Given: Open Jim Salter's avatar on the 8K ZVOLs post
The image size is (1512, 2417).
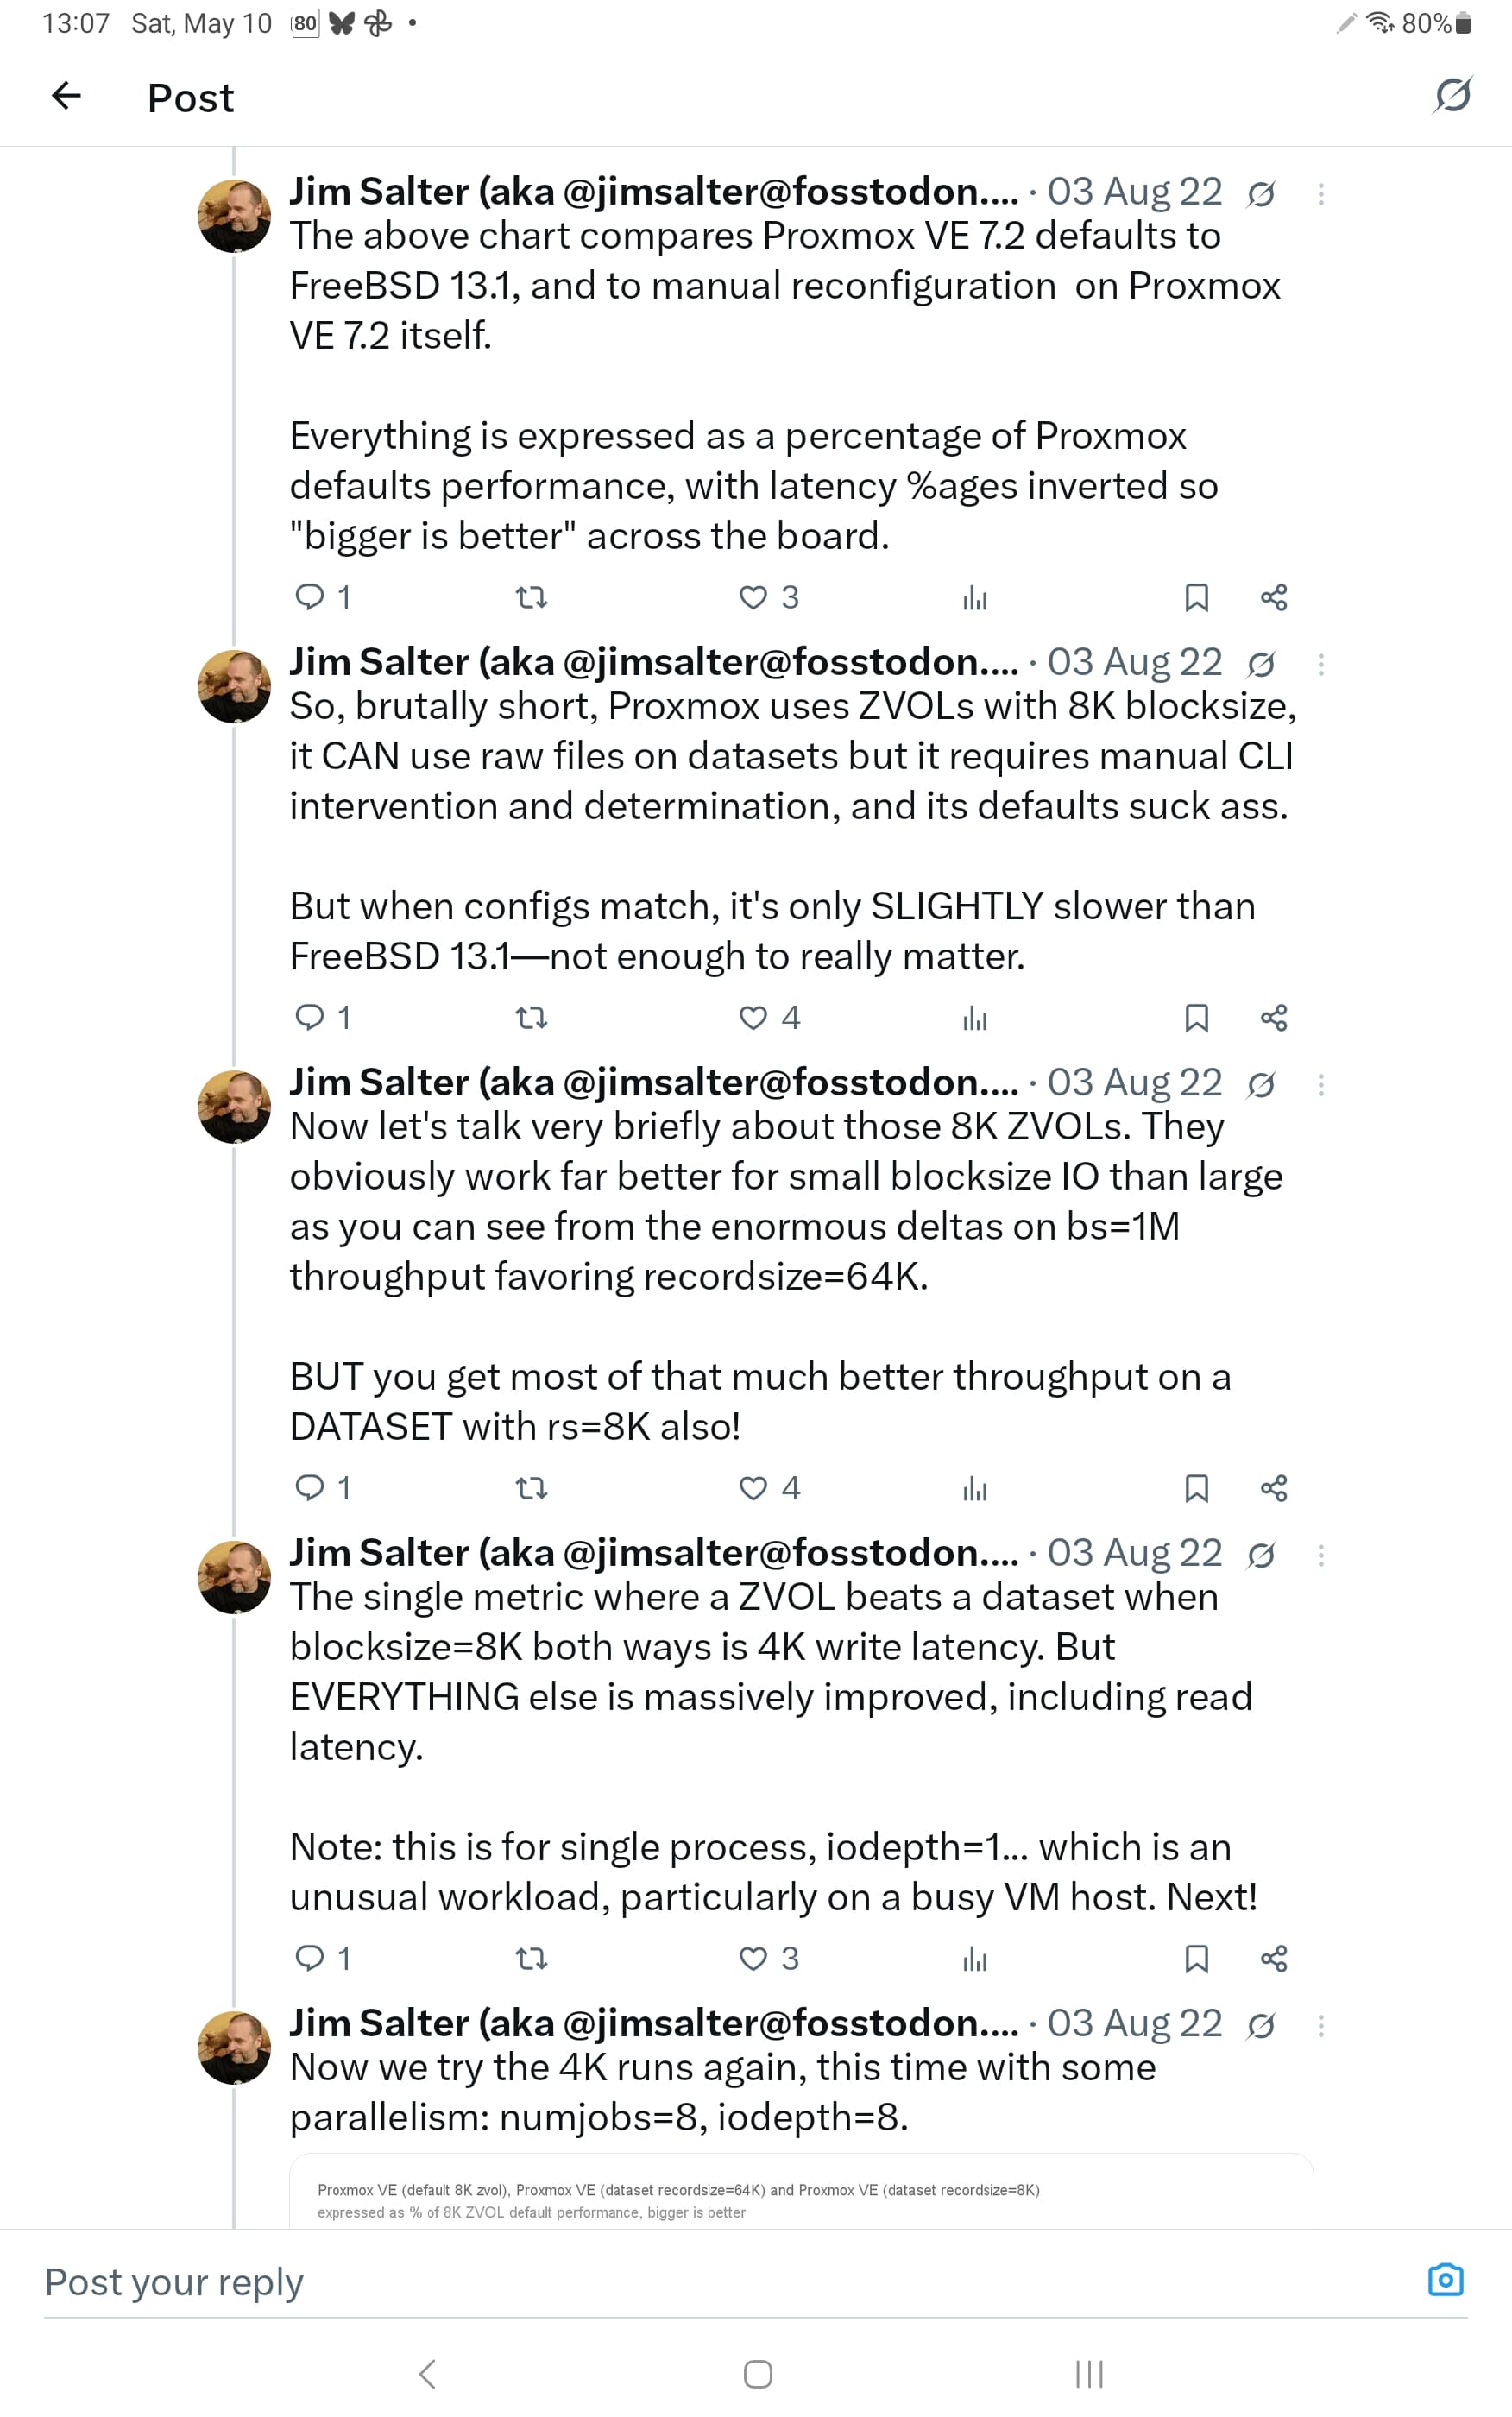Looking at the screenshot, I should click(234, 1107).
